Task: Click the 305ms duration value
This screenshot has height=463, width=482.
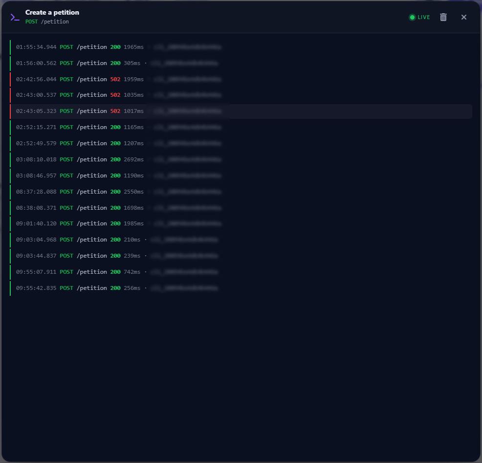Action: click(132, 63)
